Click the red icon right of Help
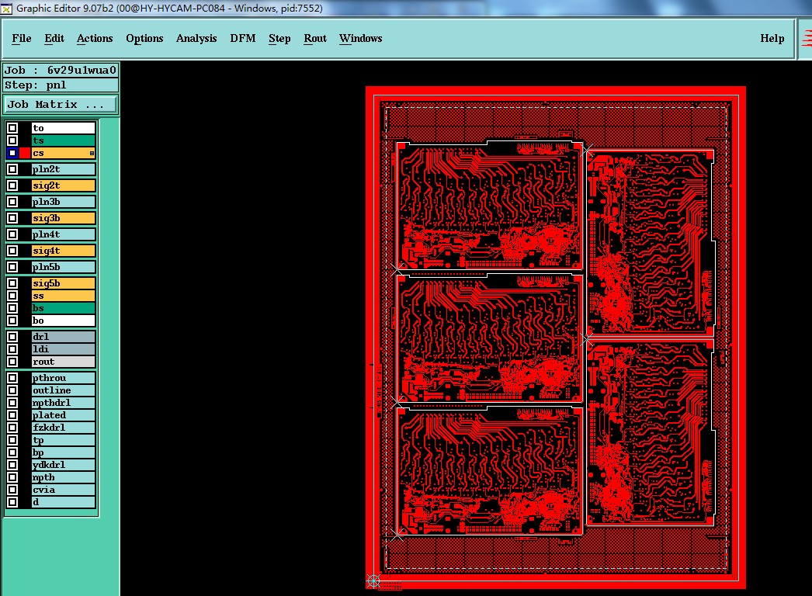812x596 pixels. [x=807, y=38]
